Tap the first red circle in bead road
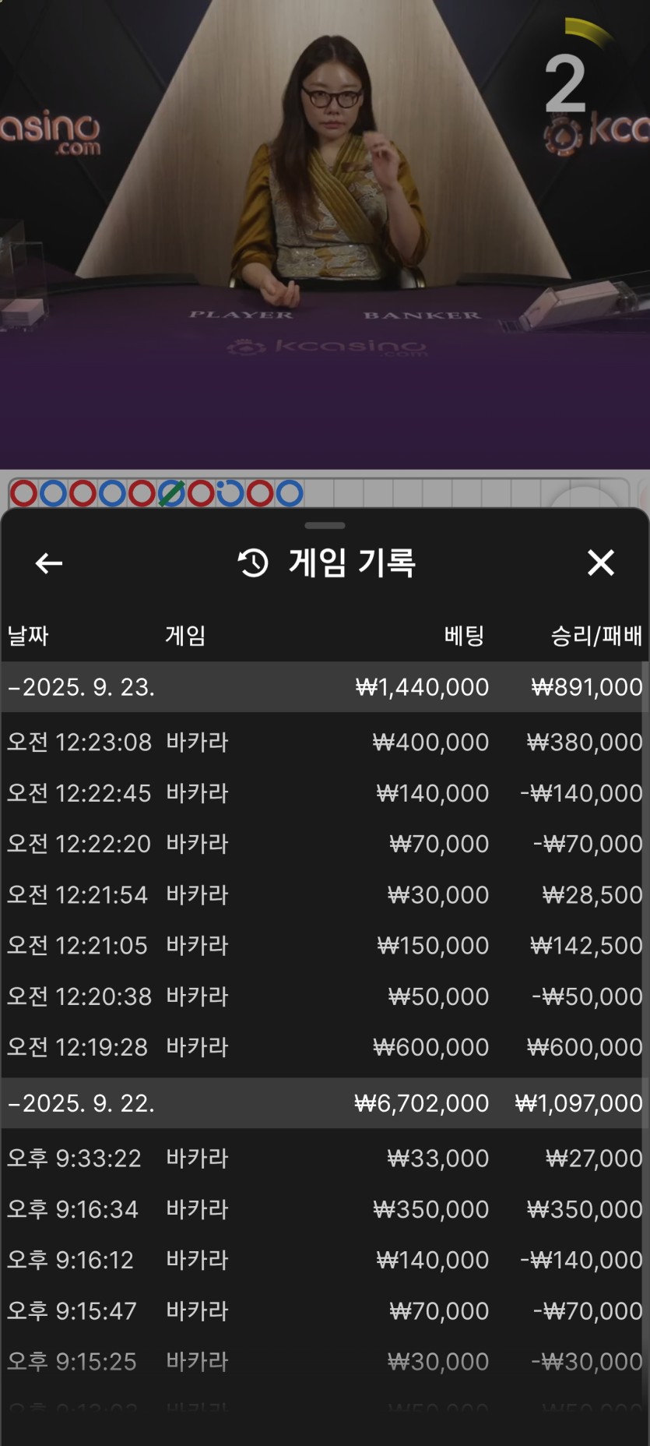The image size is (650, 1446). pyautogui.click(x=24, y=493)
